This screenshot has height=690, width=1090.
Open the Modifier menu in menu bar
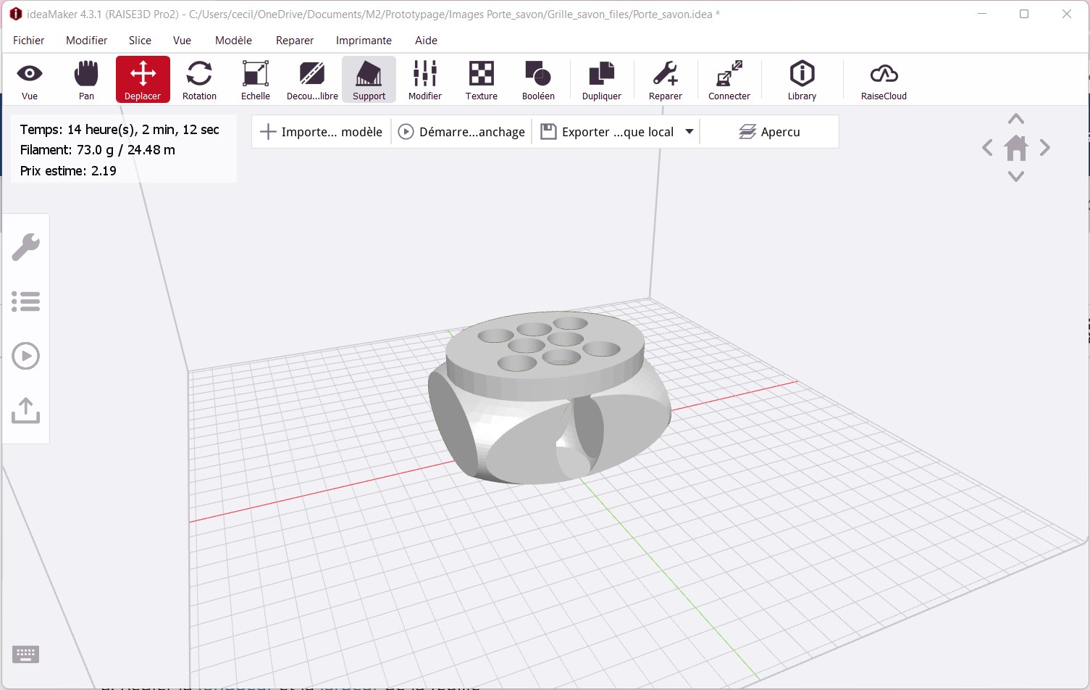[86, 41]
